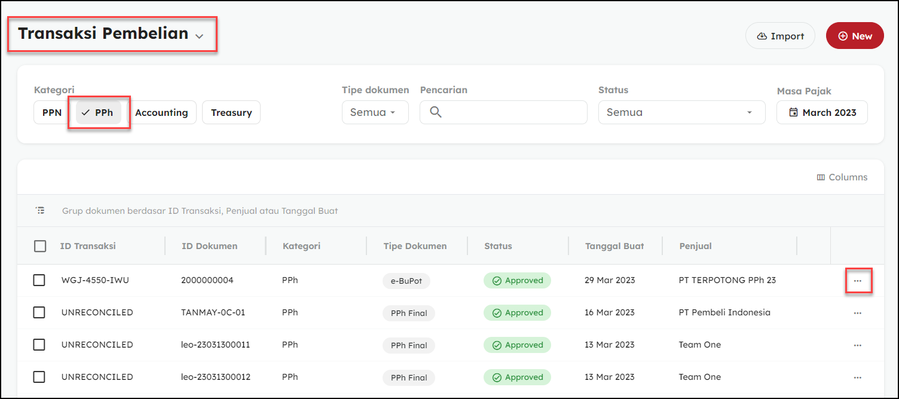Screen dimensions: 899x399
Task: Open row options for leo-23031300012
Action: pyautogui.click(x=857, y=377)
